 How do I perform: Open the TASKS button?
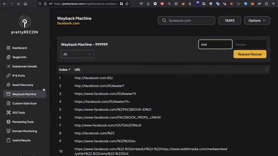pos(230,20)
